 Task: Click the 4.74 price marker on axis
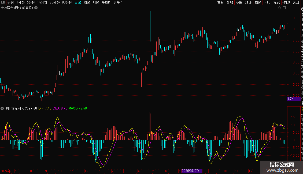click(294, 99)
